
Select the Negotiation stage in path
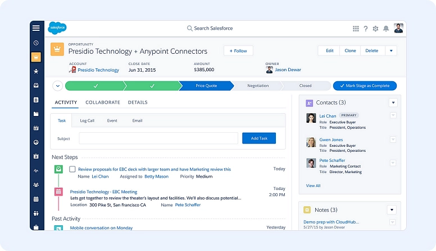click(x=258, y=86)
